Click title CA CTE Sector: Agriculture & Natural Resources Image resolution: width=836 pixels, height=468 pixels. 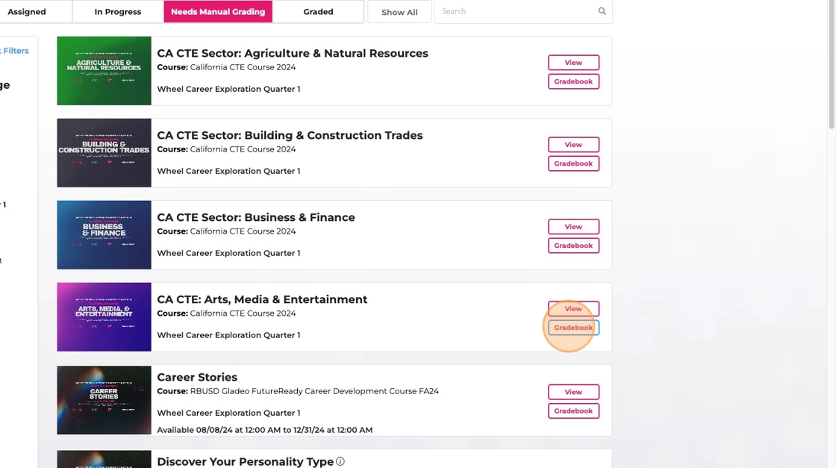[x=292, y=53]
